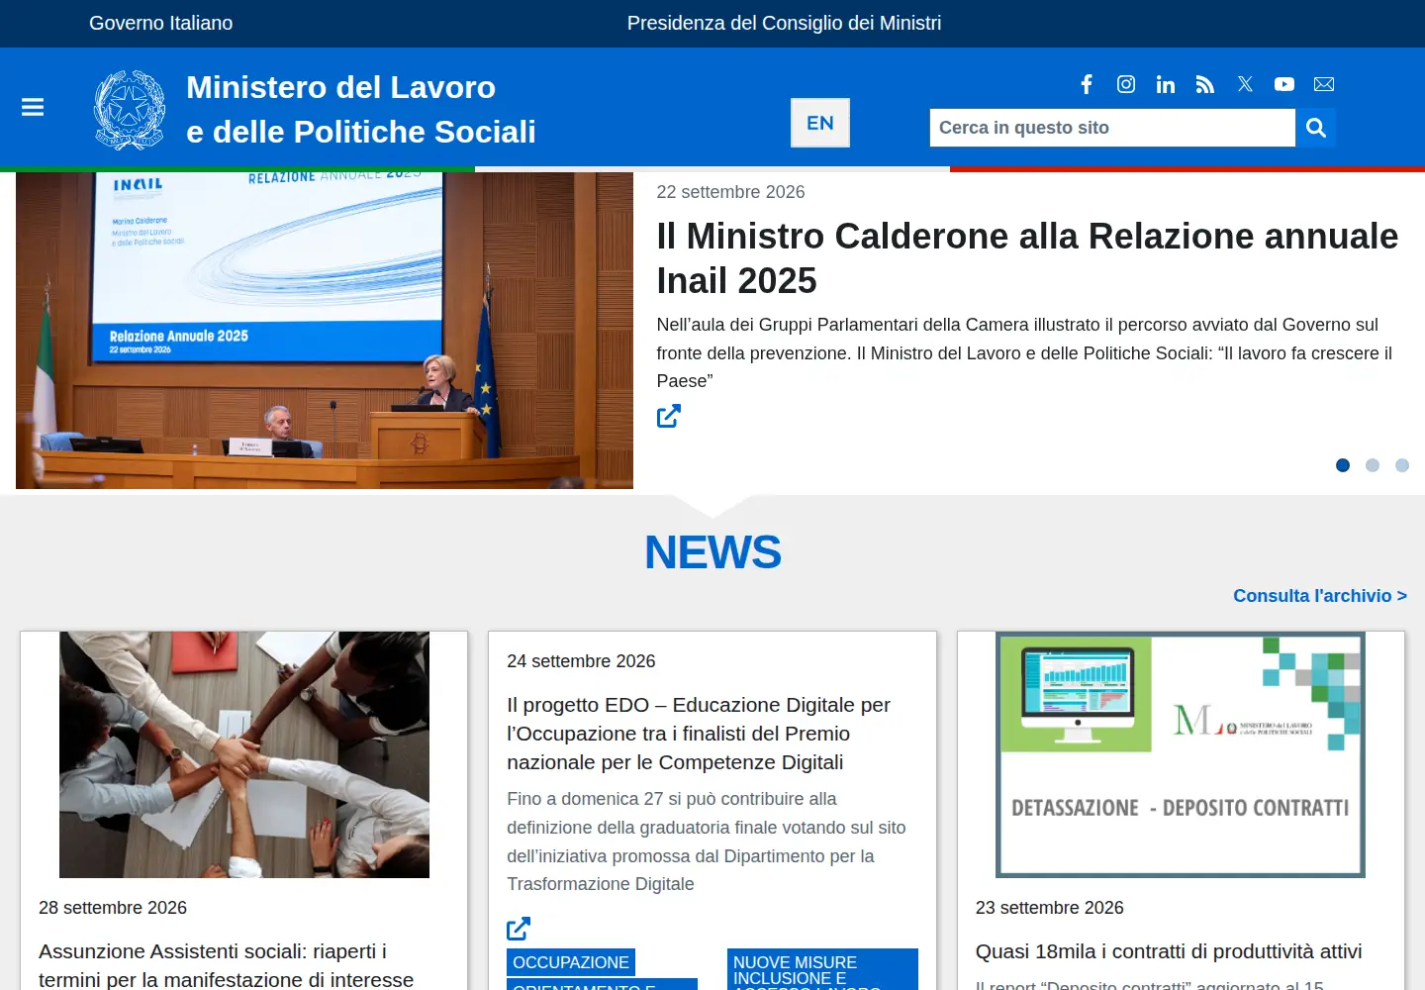Open the EDO project external link icon
The height and width of the screenshot is (990, 1425).
point(519,929)
